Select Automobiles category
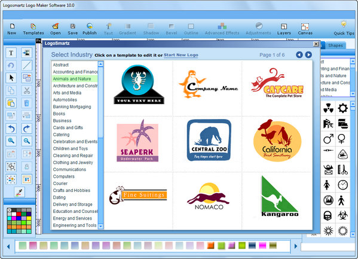The image size is (358, 259). (65, 100)
